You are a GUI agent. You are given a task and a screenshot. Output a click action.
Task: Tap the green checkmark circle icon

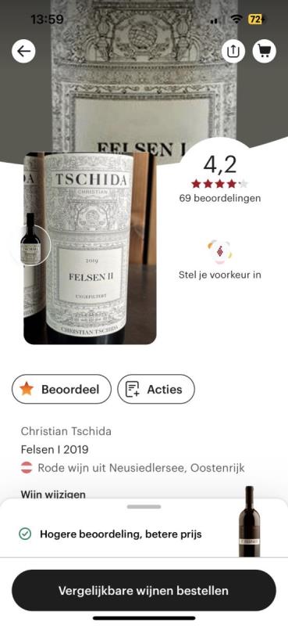pos(25,534)
